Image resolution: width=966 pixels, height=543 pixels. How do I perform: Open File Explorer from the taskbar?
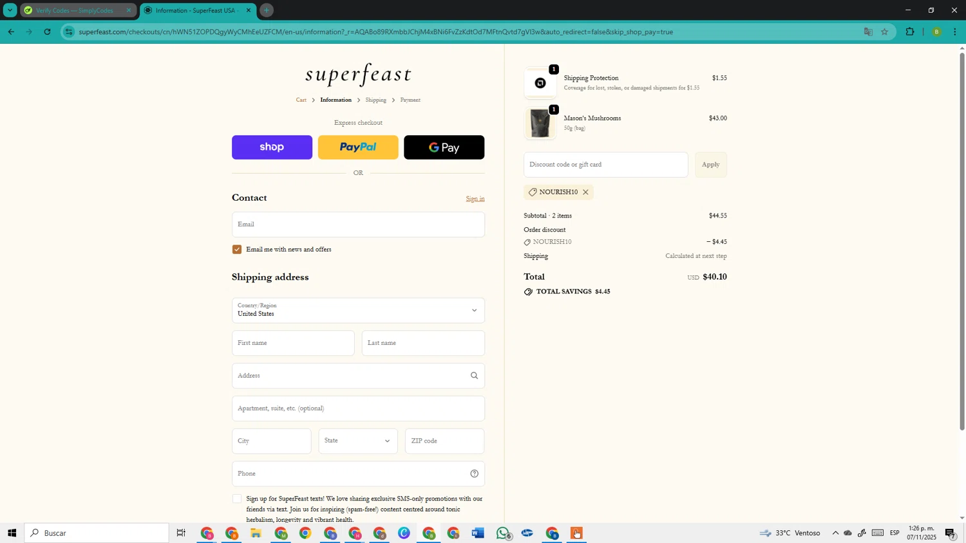(x=256, y=533)
